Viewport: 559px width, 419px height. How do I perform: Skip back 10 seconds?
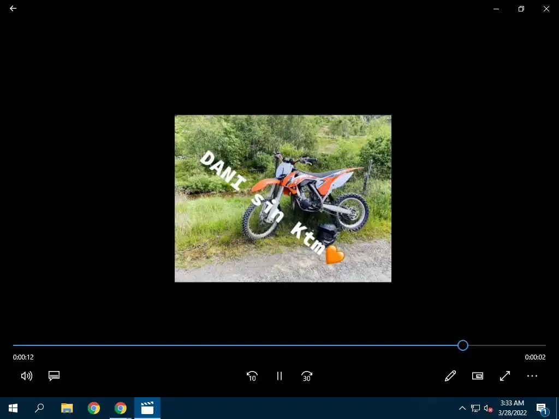252,376
